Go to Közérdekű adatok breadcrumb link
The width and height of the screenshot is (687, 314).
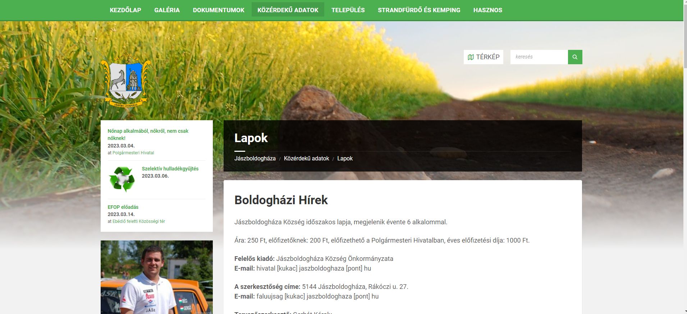point(306,159)
